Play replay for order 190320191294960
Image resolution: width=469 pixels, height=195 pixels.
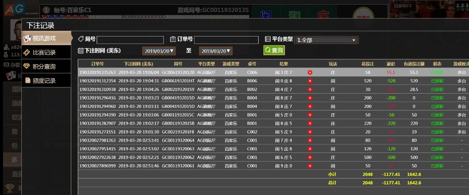(310, 106)
